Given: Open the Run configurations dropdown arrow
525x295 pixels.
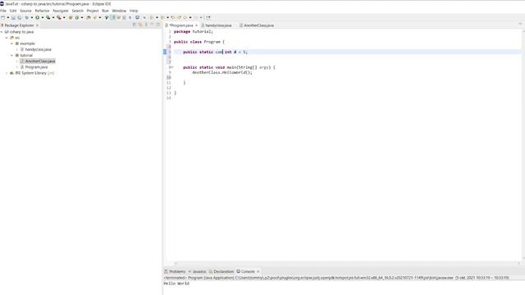Looking at the screenshot, I should tap(43, 17).
